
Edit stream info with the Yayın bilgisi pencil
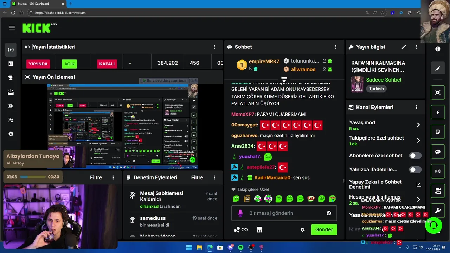pos(404,47)
